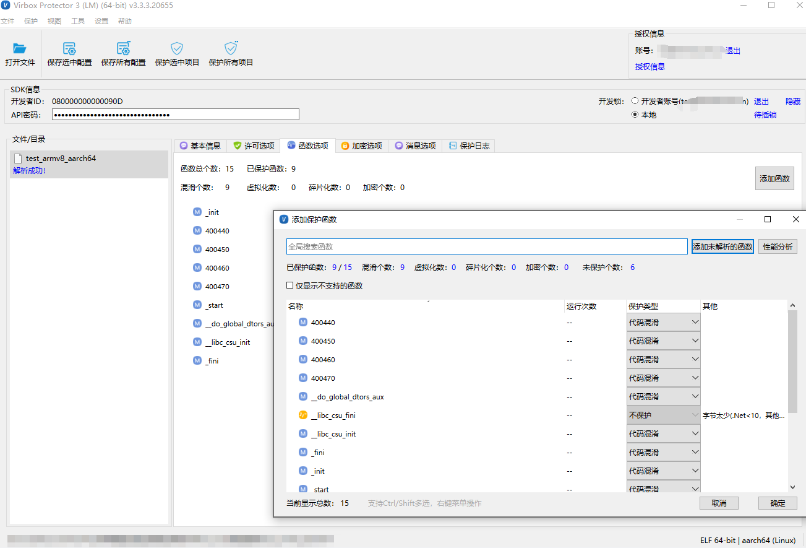Click the M icon of _fini in the dialog
This screenshot has width=806, height=548.
point(303,452)
